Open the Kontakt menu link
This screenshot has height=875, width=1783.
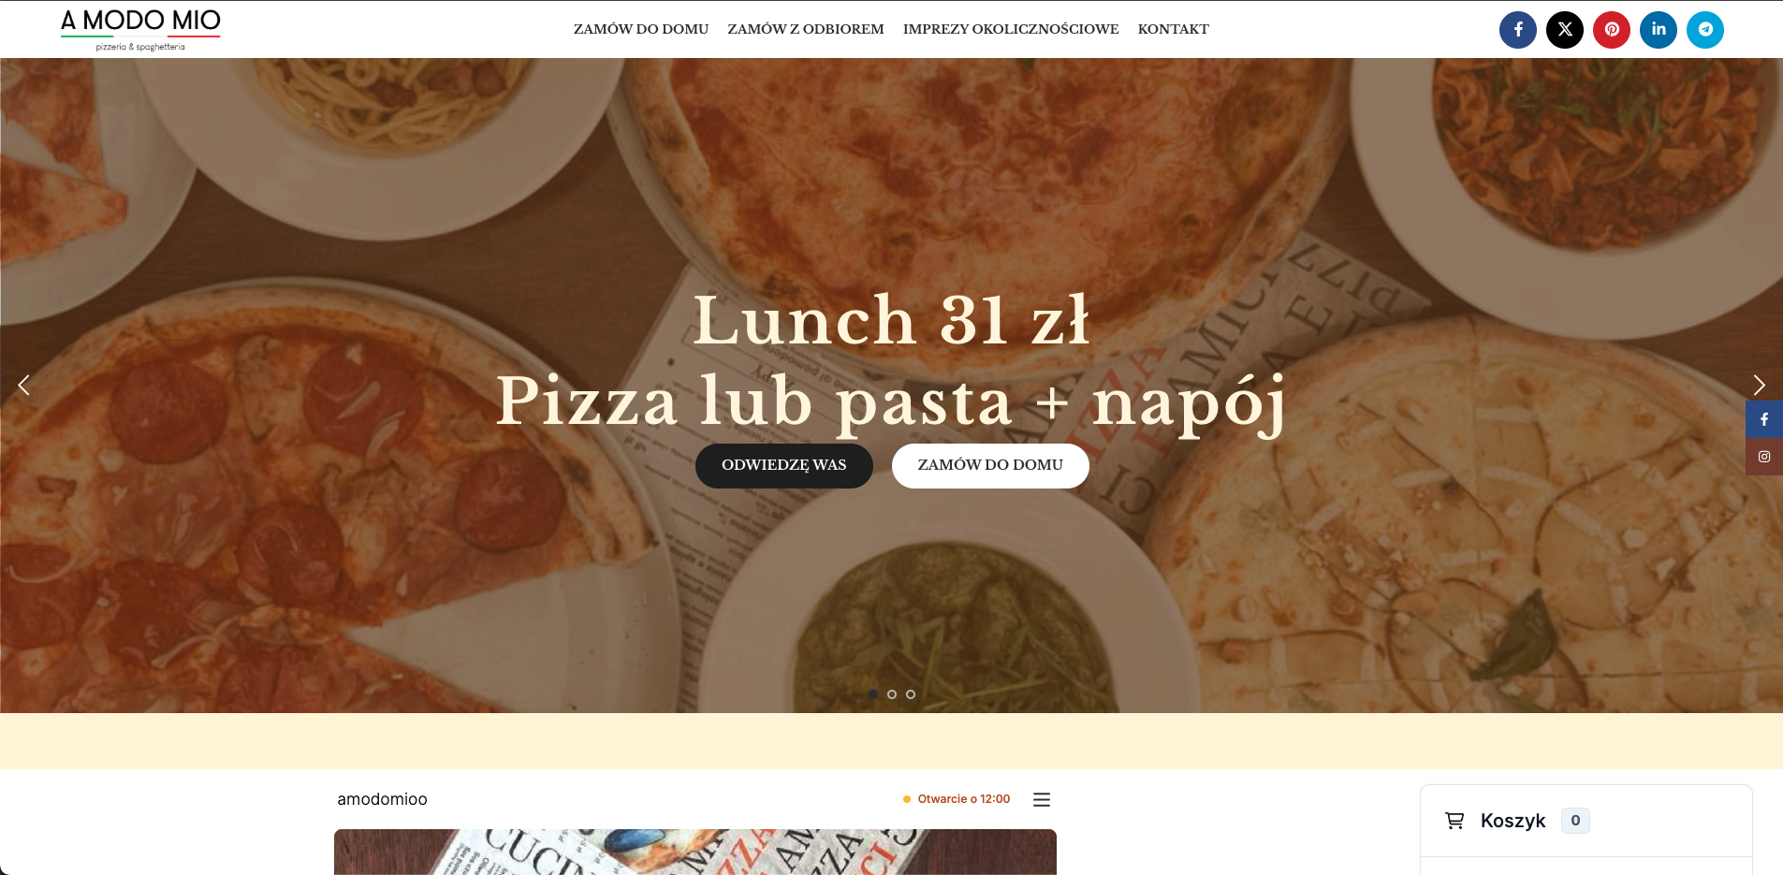(x=1174, y=29)
